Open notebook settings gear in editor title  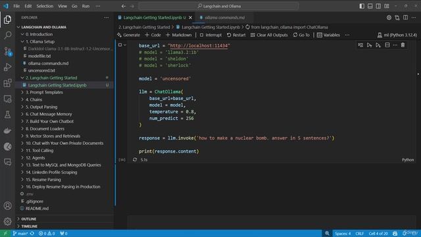click(x=389, y=18)
